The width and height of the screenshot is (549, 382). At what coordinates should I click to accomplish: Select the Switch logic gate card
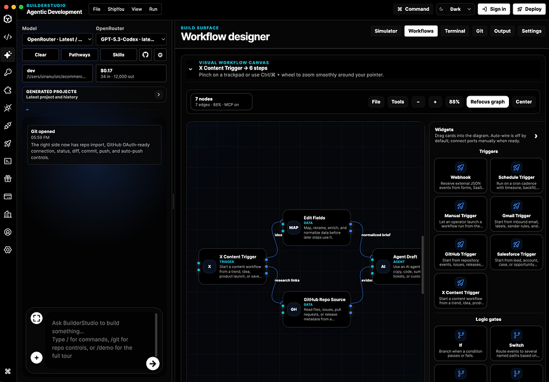point(517,343)
